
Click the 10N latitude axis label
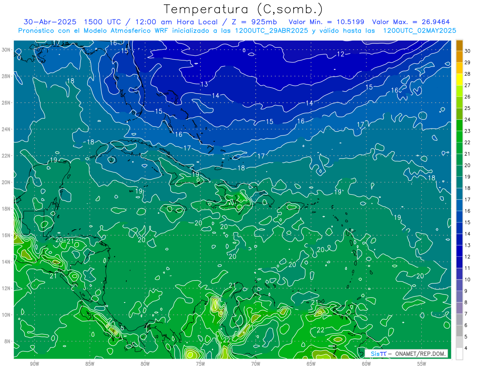7,315
